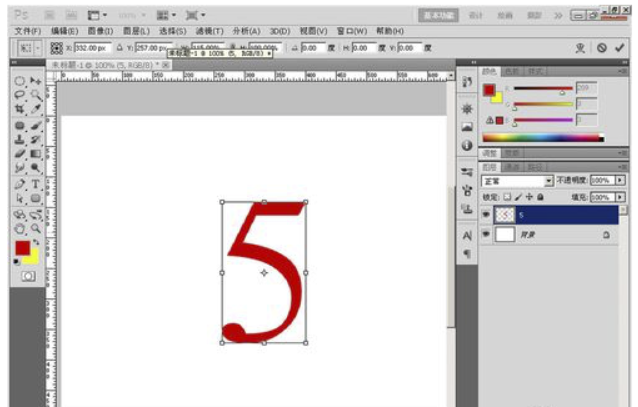Switch to the 通道 channels tab
This screenshot has width=638, height=407.
click(513, 167)
